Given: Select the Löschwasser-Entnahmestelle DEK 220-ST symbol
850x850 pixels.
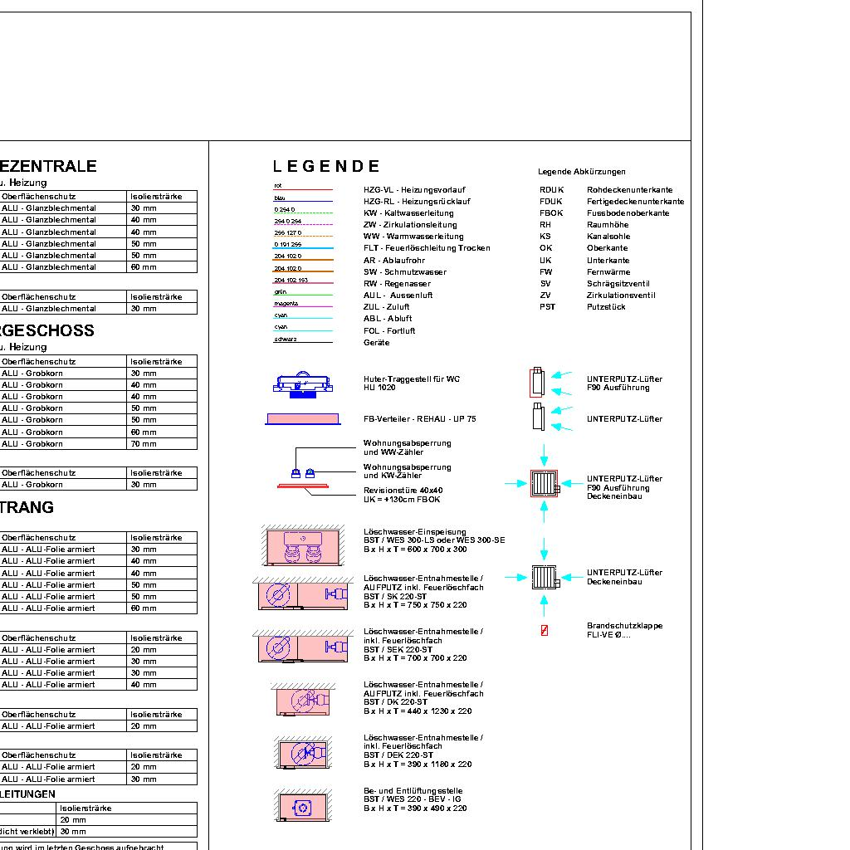Looking at the screenshot, I should pyautogui.click(x=303, y=754).
